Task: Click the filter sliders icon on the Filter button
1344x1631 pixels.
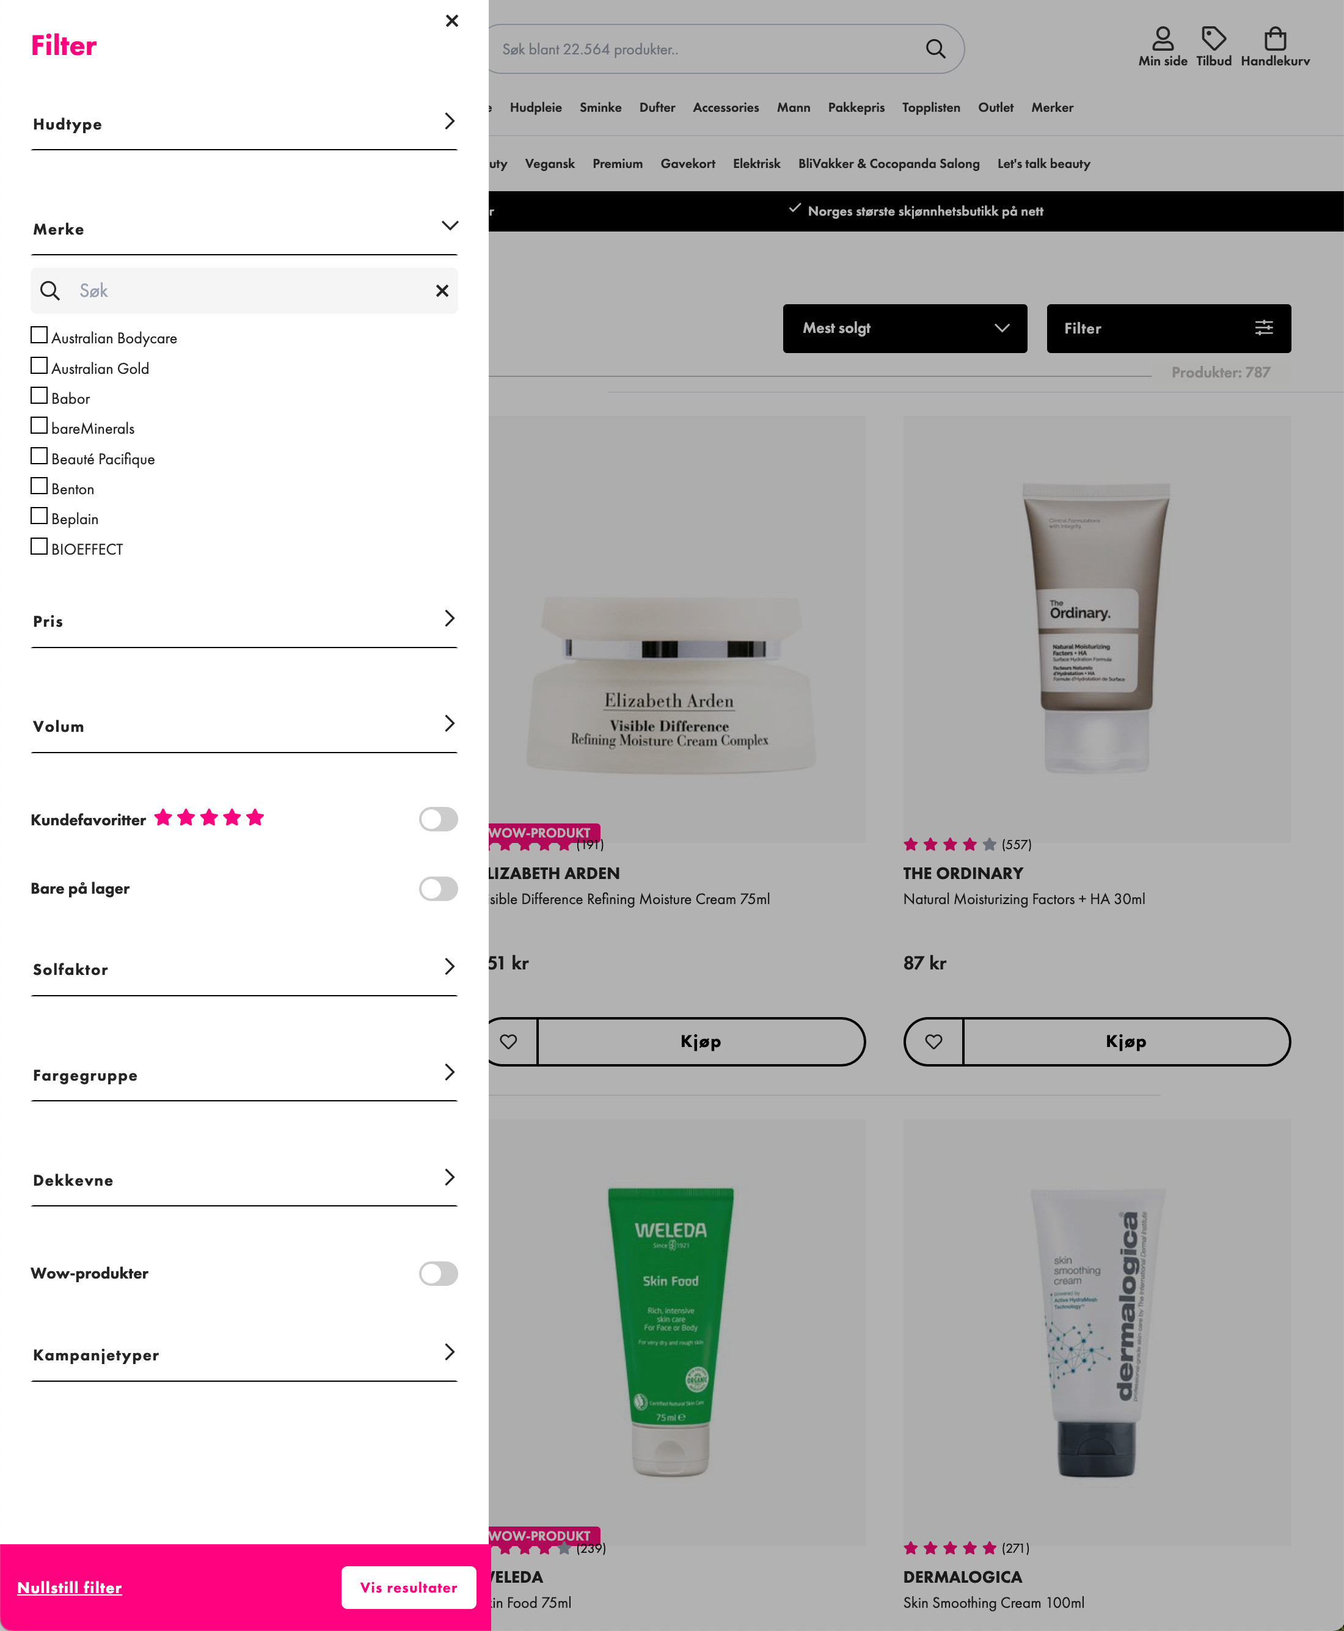Action: (x=1263, y=328)
